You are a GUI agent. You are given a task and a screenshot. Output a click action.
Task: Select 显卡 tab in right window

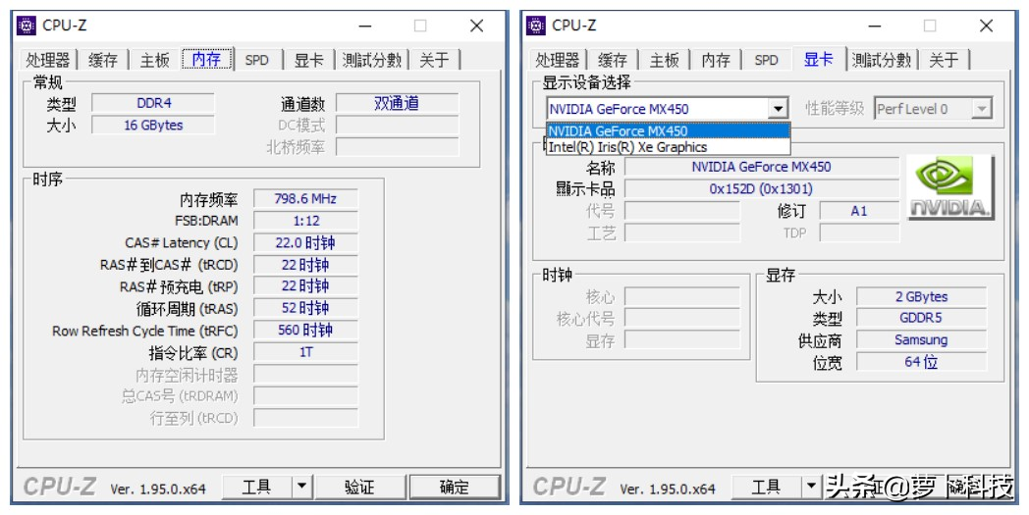point(819,59)
